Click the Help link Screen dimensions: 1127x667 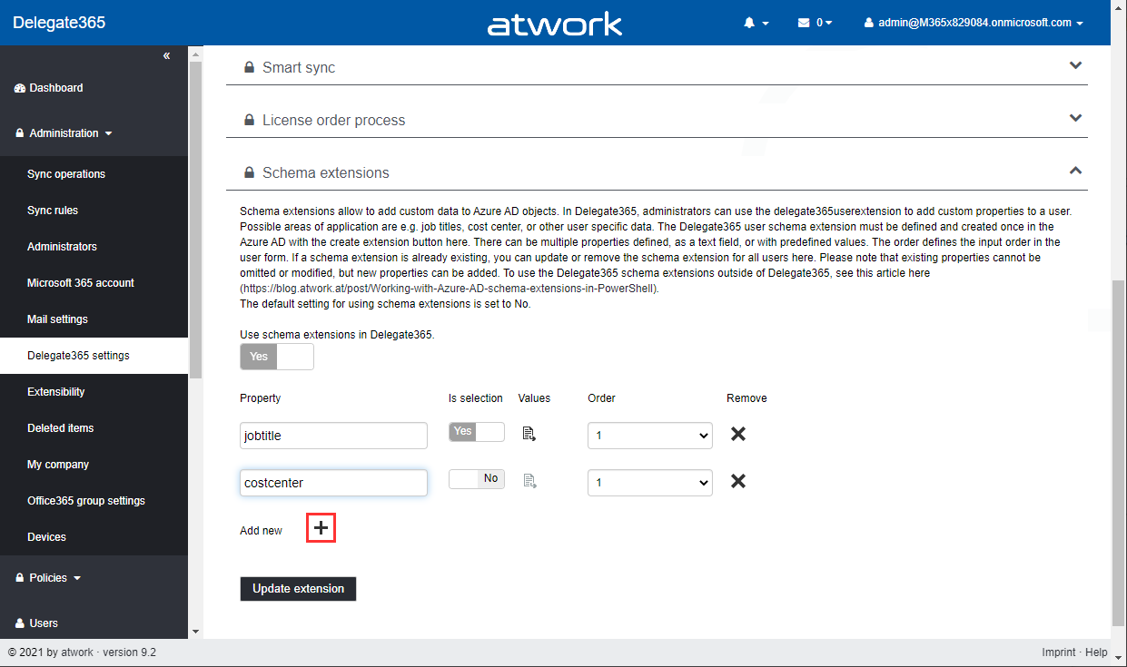point(1096,652)
